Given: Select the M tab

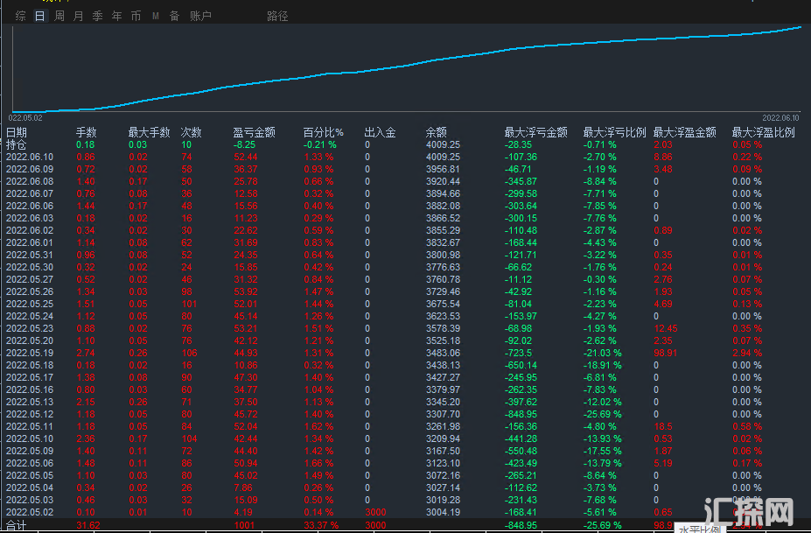Looking at the screenshot, I should click(x=155, y=16).
